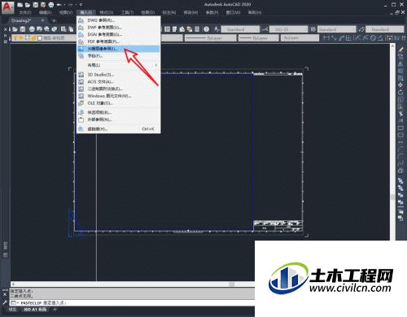Click the text style icon beside first Standard box
Screen dimensions: 407x317
(x=217, y=29)
